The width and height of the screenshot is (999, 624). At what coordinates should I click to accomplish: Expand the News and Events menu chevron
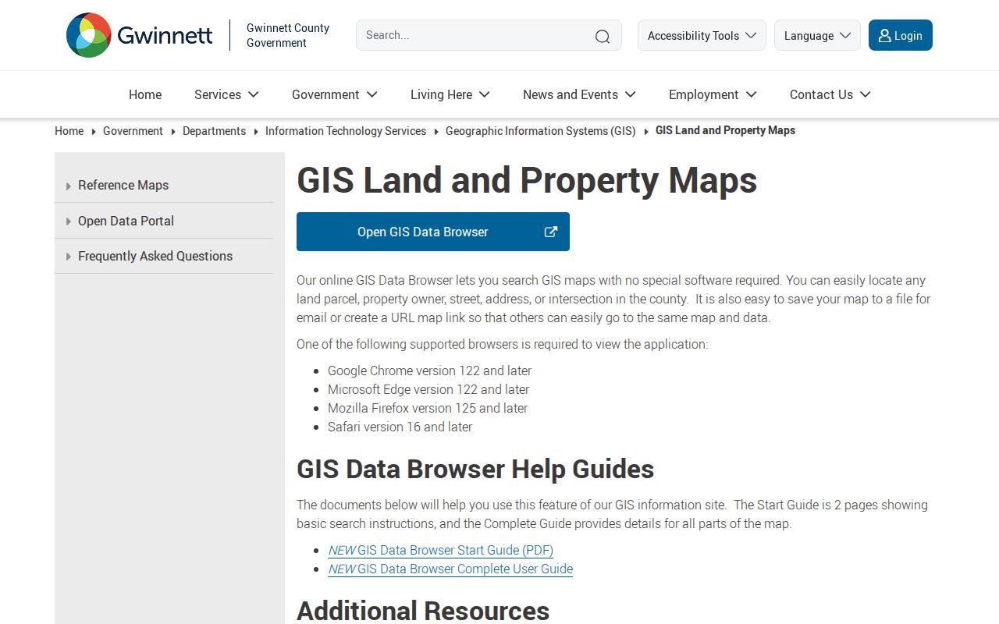631,94
